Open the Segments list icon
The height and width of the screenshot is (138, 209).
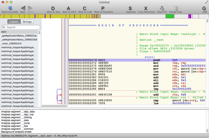point(131,8)
